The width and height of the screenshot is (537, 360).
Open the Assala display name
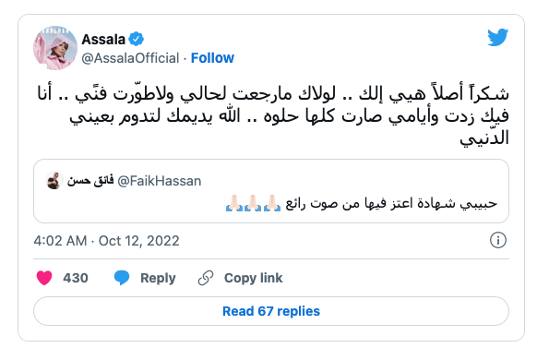(103, 40)
